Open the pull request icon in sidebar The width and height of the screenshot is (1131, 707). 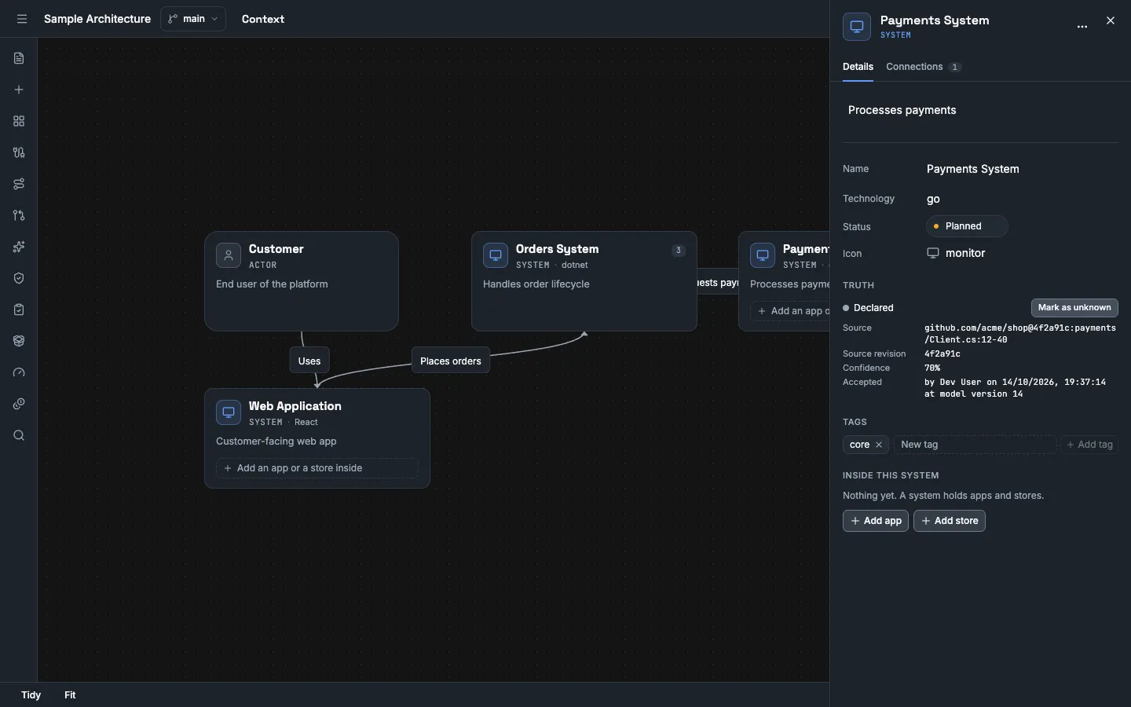pyautogui.click(x=19, y=215)
